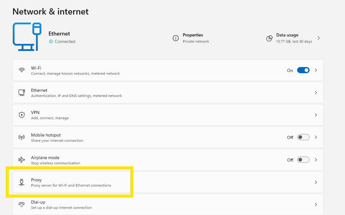Click the Mobile hotspot broadcast icon
The height and width of the screenshot is (215, 345).
click(22, 137)
